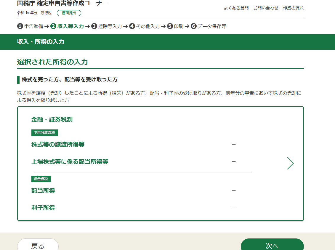Click 利子所得 row

point(134,208)
